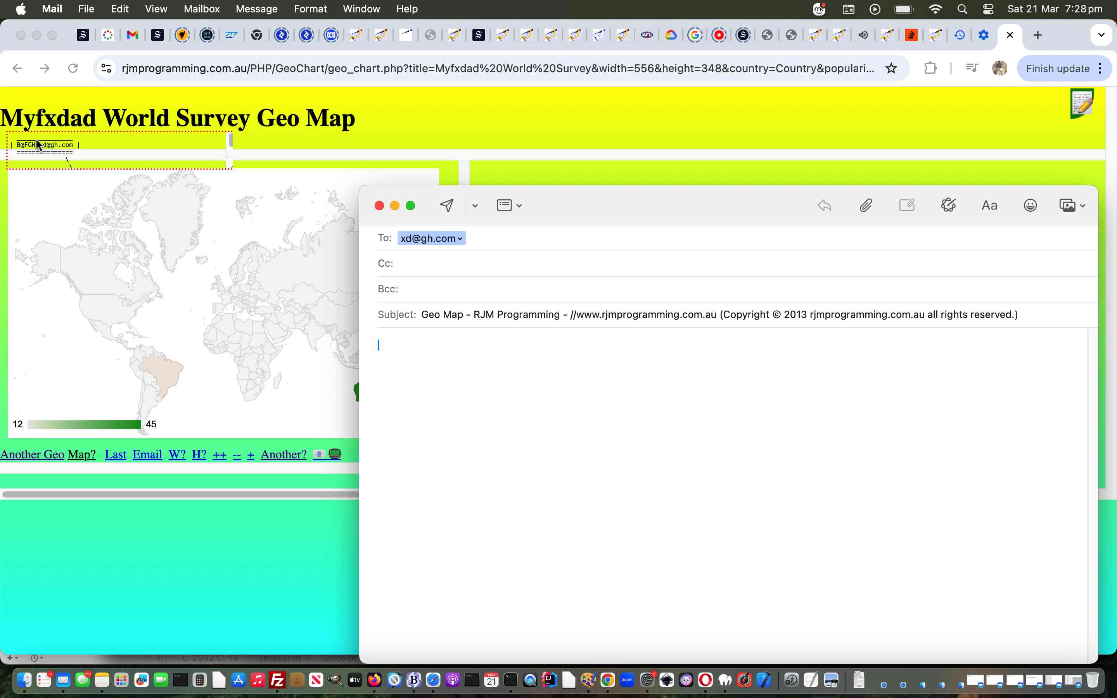Send the email with paper plane icon
1117x698 pixels.
pos(446,206)
